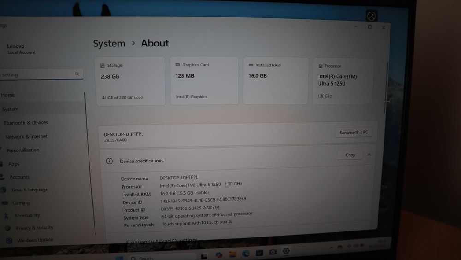Click the Intel(R) Graphics text
This screenshot has height=260, width=461.
(191, 97)
